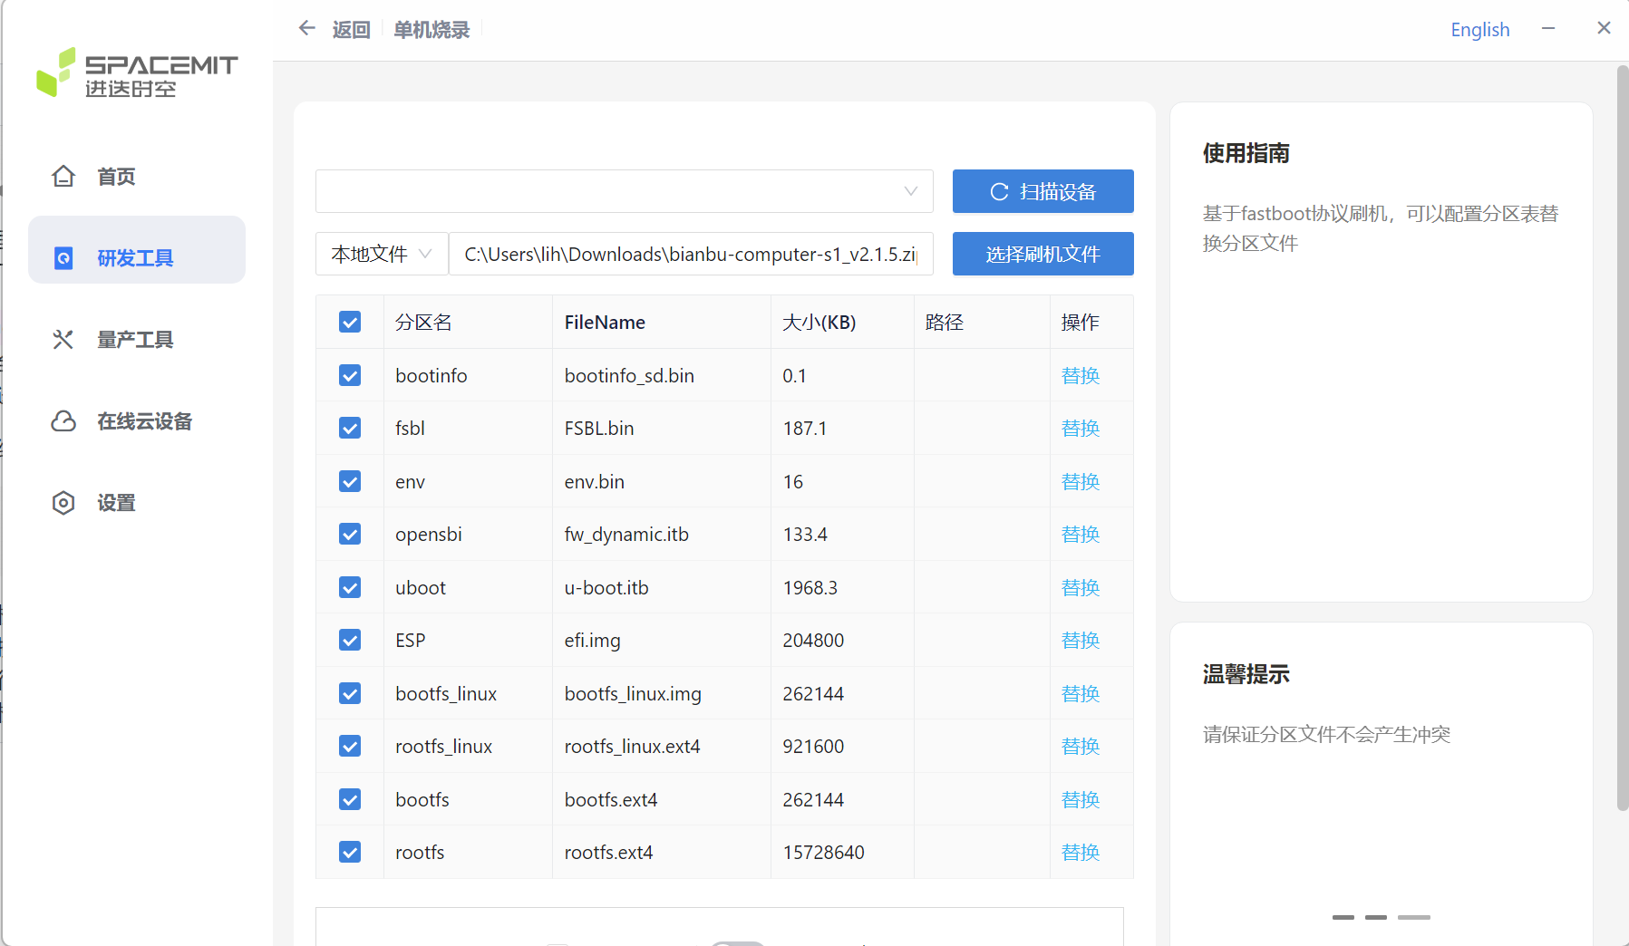Switch language to English
This screenshot has height=946, width=1629.
tap(1480, 29)
